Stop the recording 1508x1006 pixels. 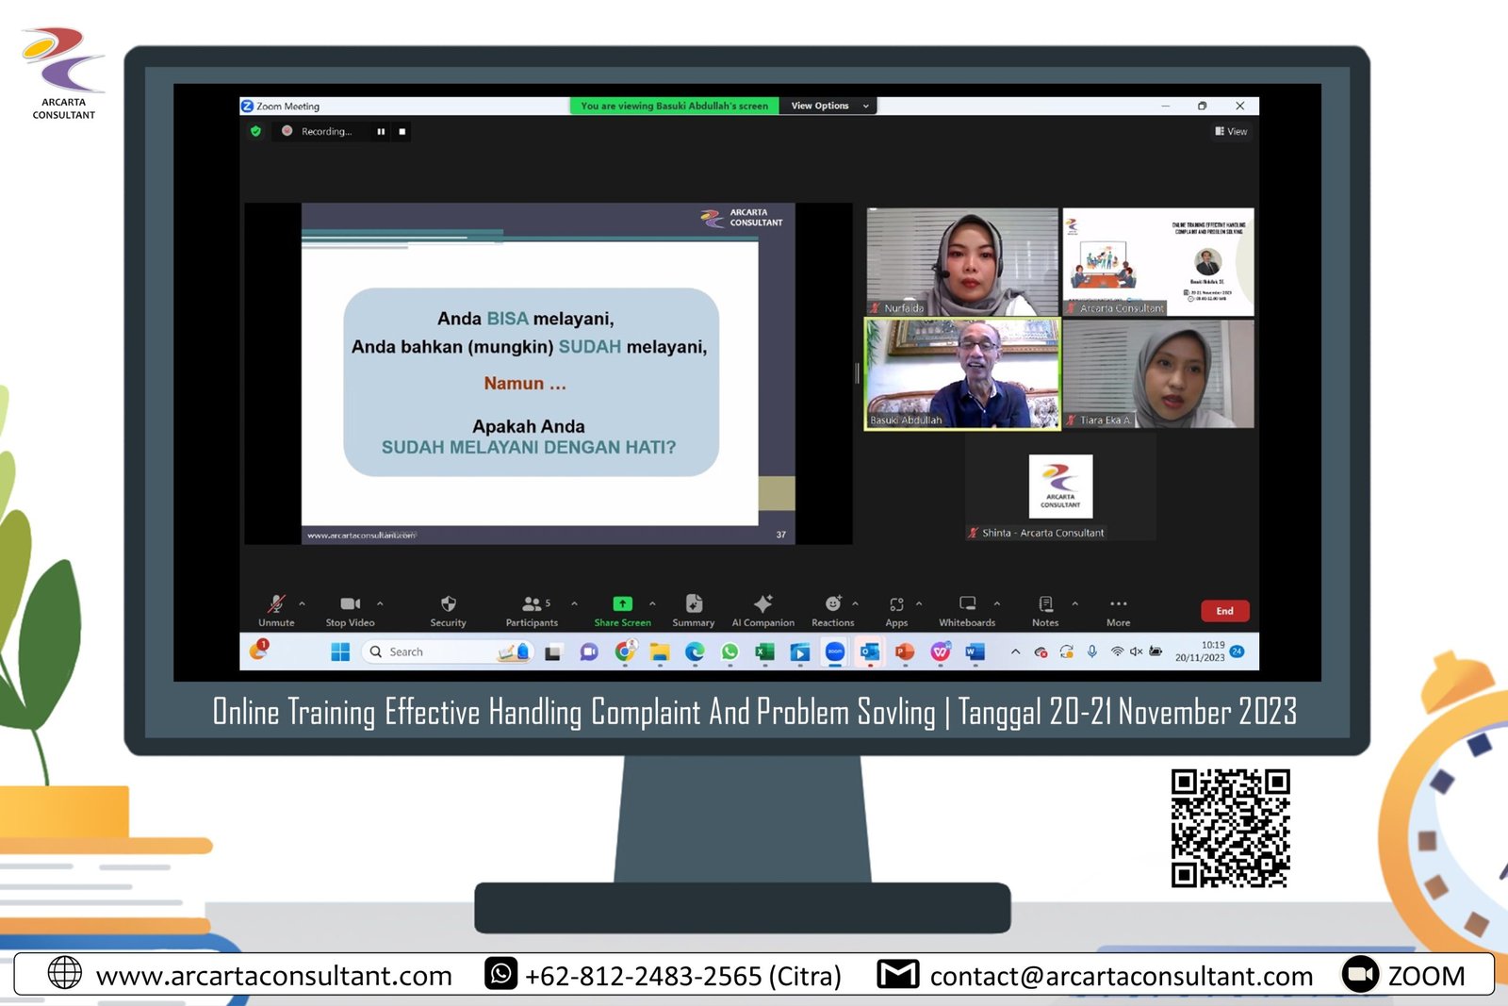point(402,132)
